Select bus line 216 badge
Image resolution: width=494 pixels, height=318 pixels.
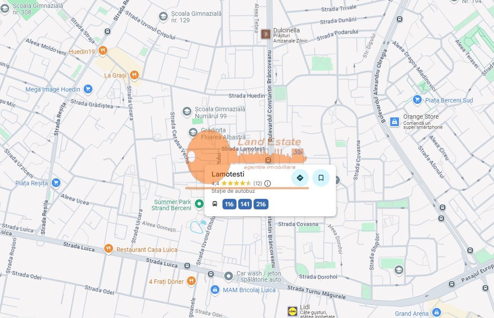[x=261, y=204]
